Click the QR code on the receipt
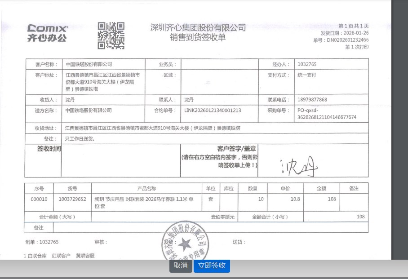The height and width of the screenshot is (279, 408). click(111, 35)
